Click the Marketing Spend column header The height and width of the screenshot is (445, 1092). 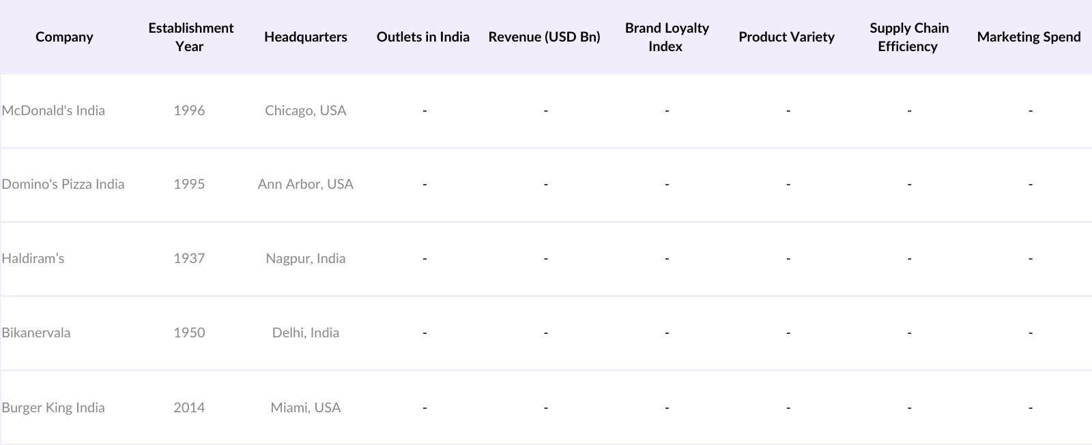[x=1029, y=37]
